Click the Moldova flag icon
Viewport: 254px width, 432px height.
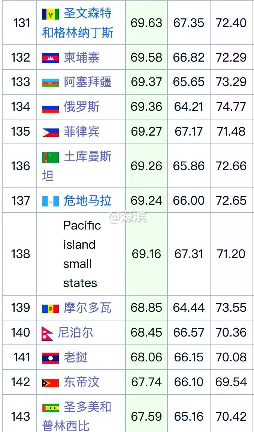(51, 308)
